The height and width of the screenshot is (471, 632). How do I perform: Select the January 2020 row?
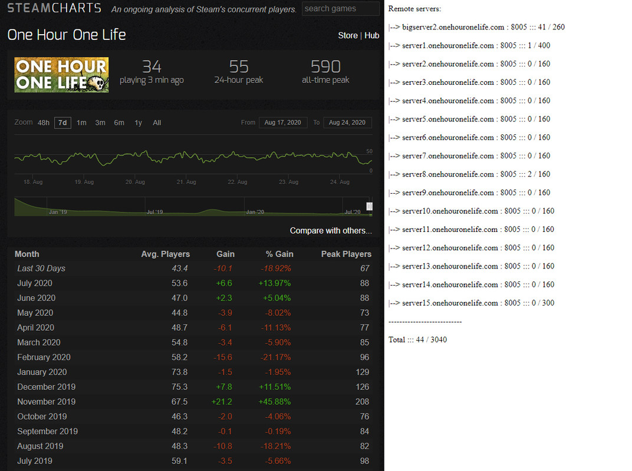click(193, 372)
